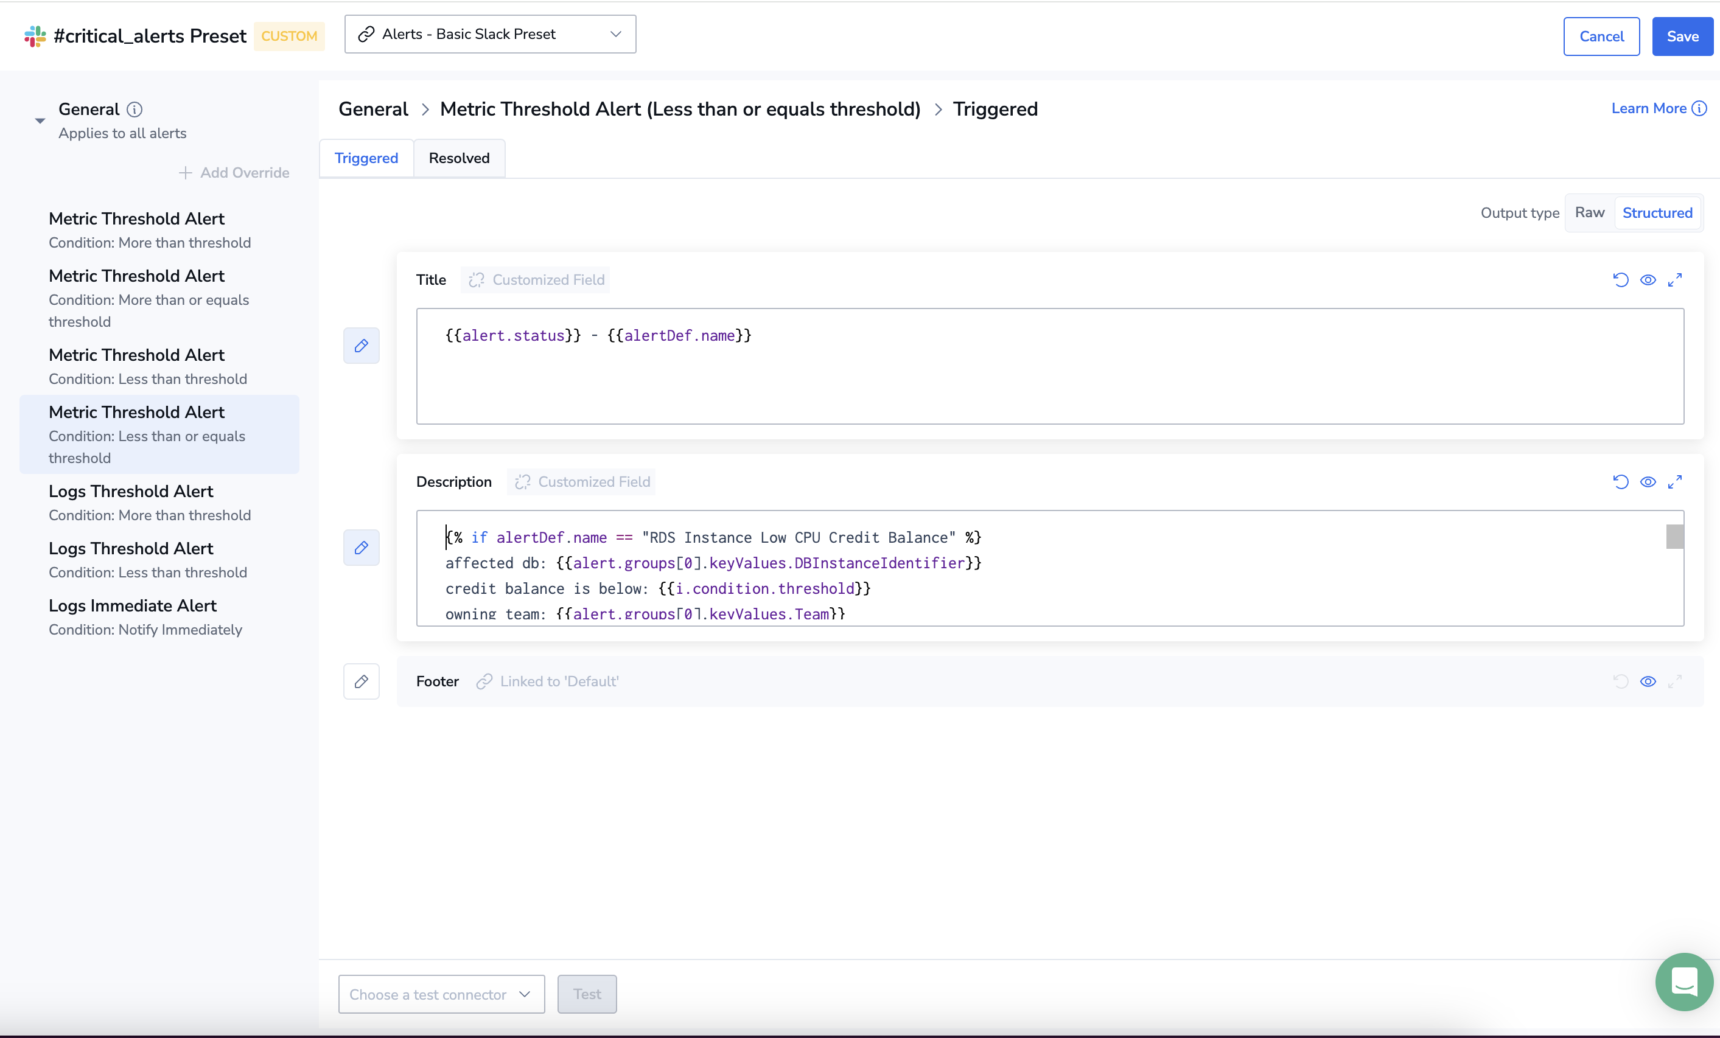Viewport: 1720px width, 1038px height.
Task: Click the breadcrumb chevron before Triggered
Action: [937, 110]
